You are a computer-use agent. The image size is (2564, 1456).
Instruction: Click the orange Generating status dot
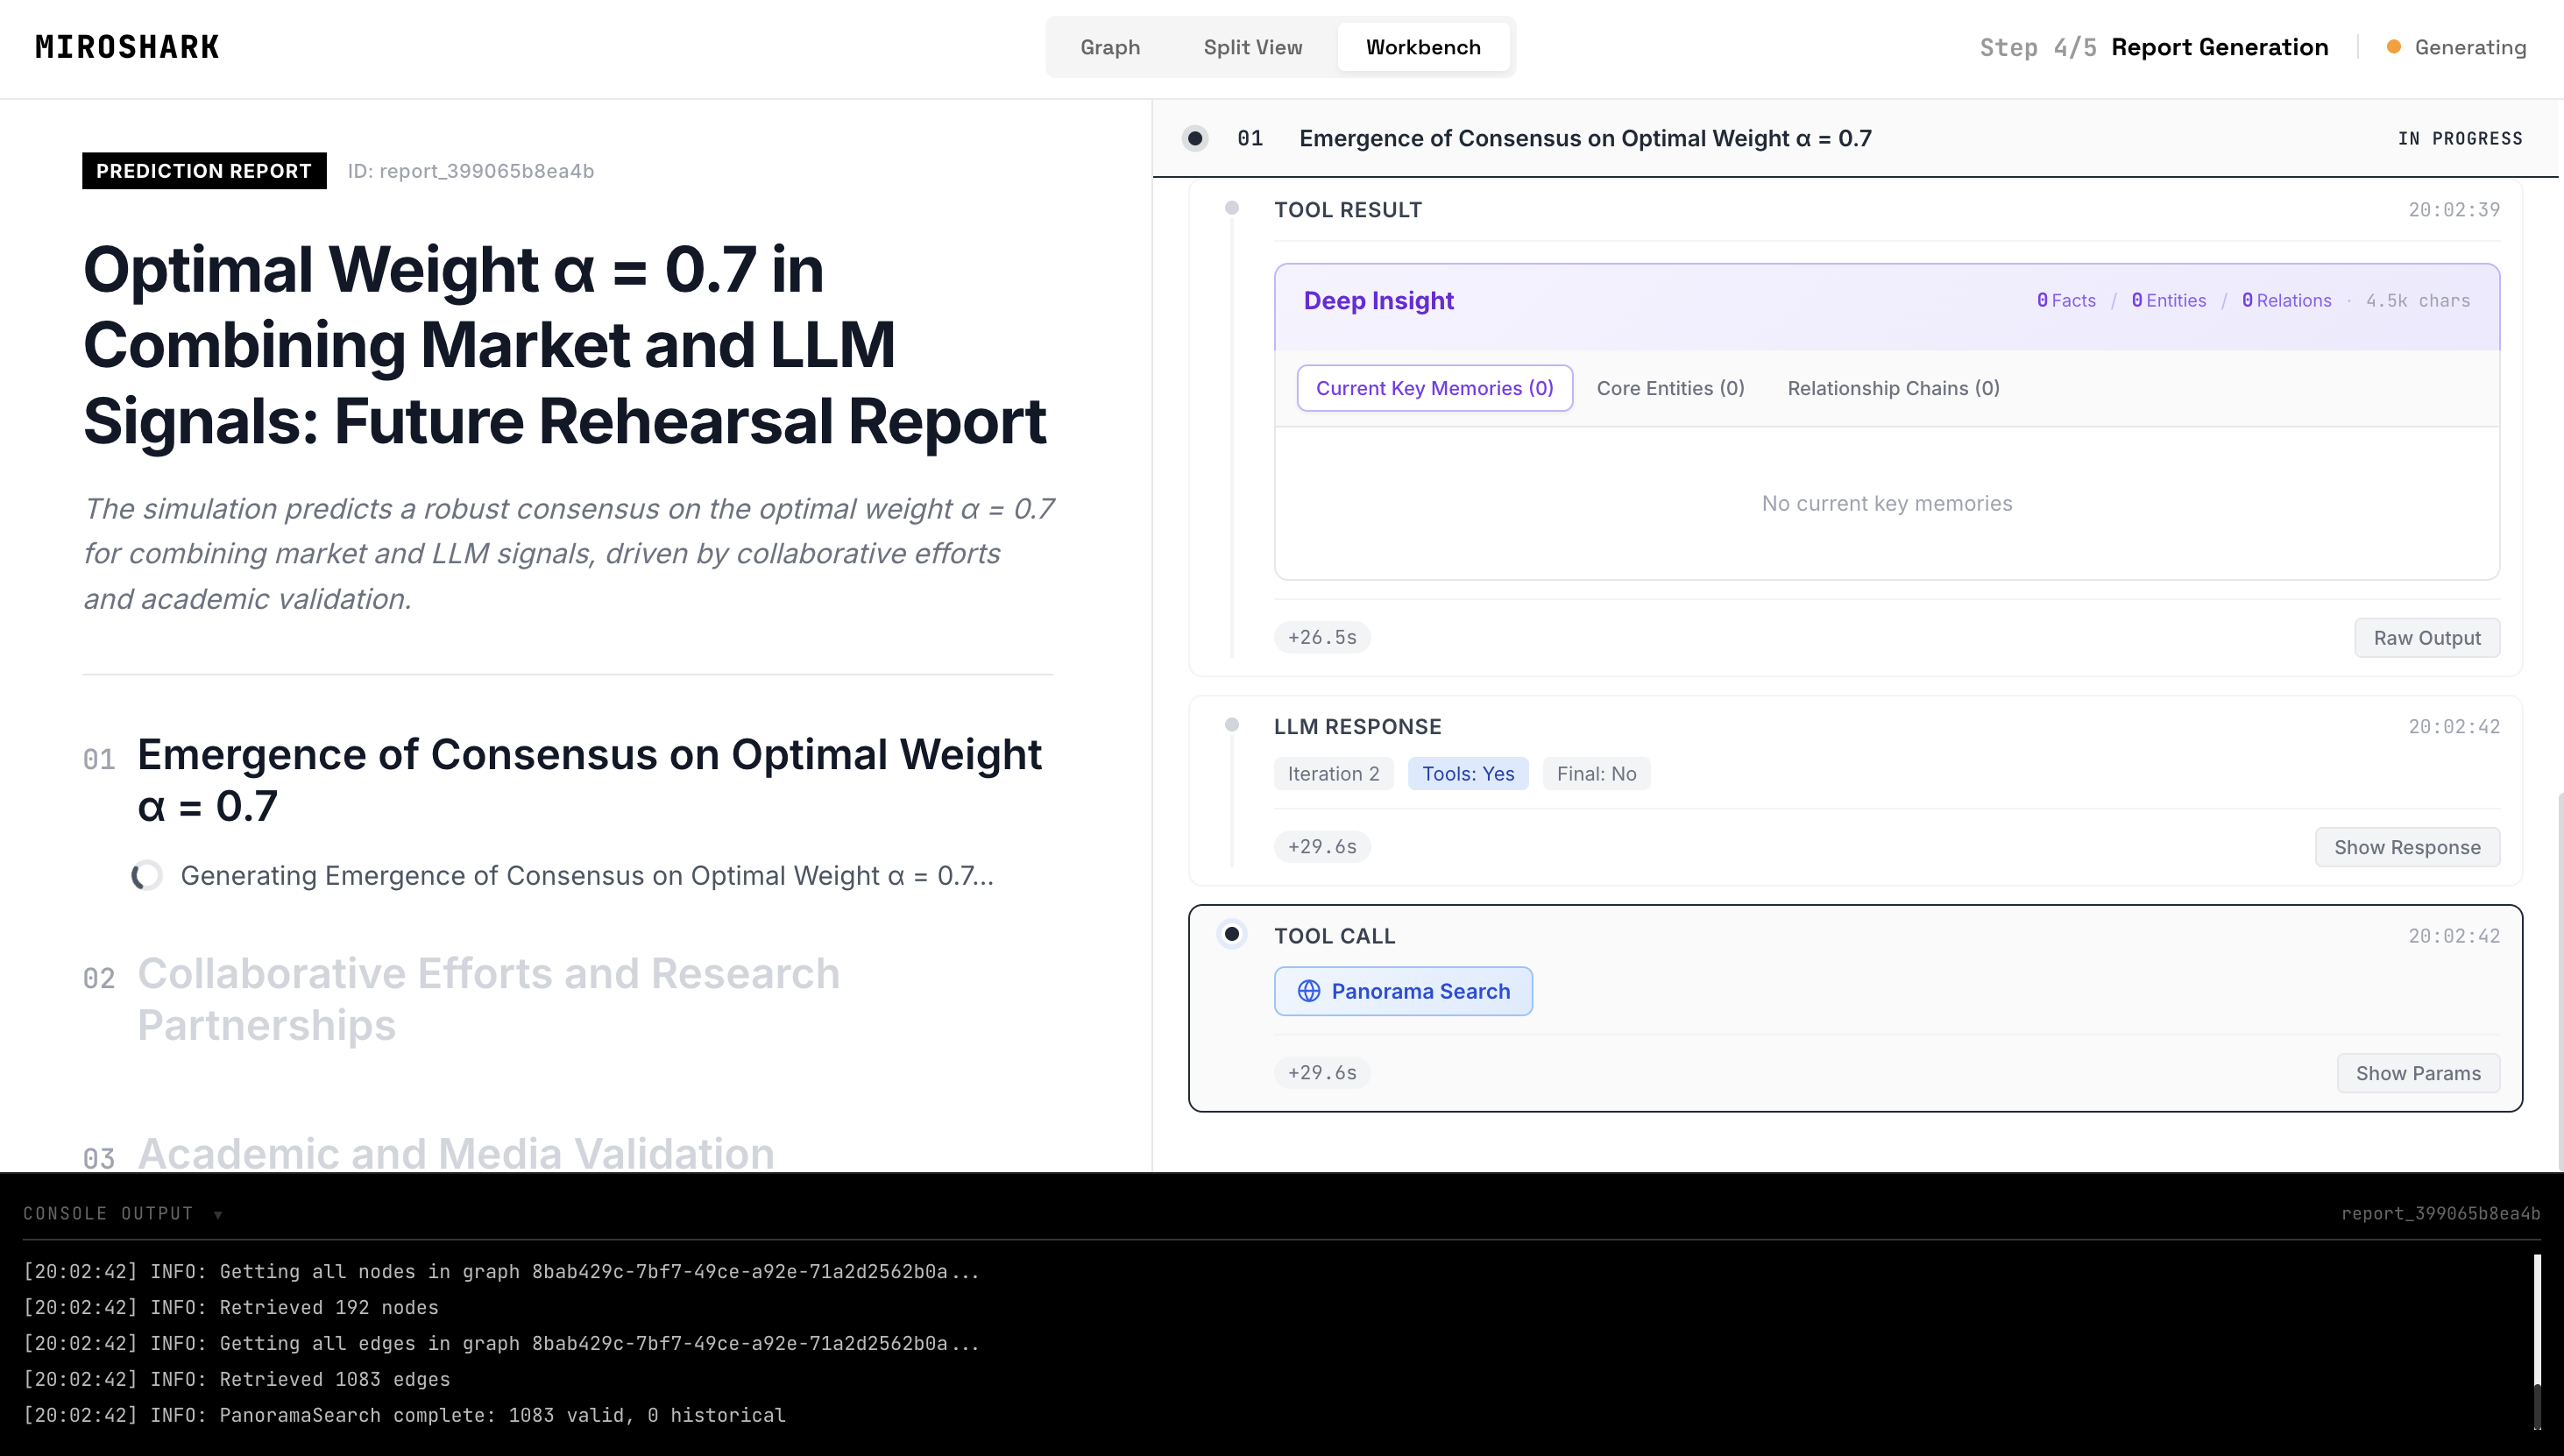pos(2393,47)
